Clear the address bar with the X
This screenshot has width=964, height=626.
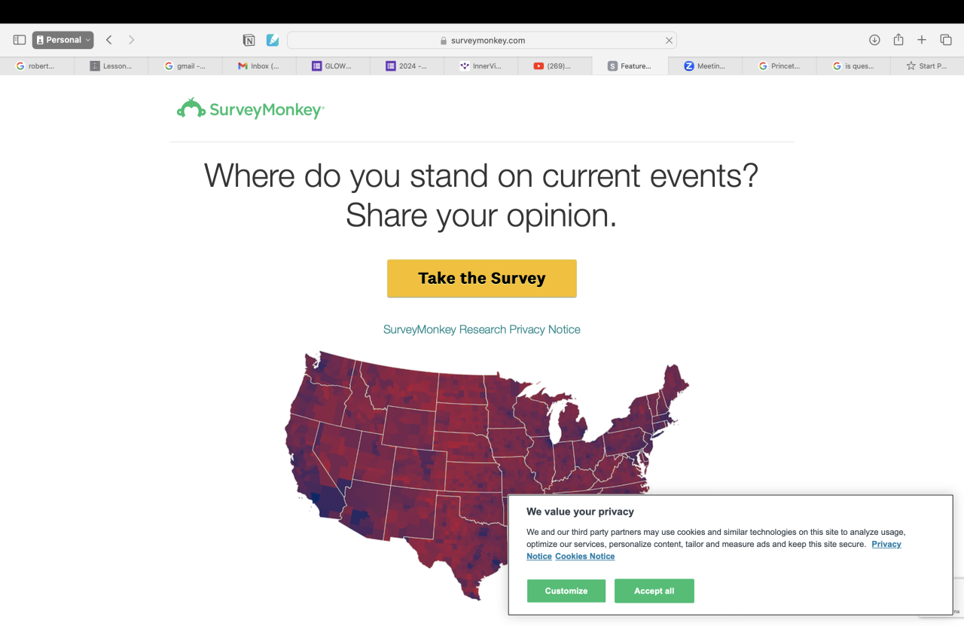click(669, 41)
